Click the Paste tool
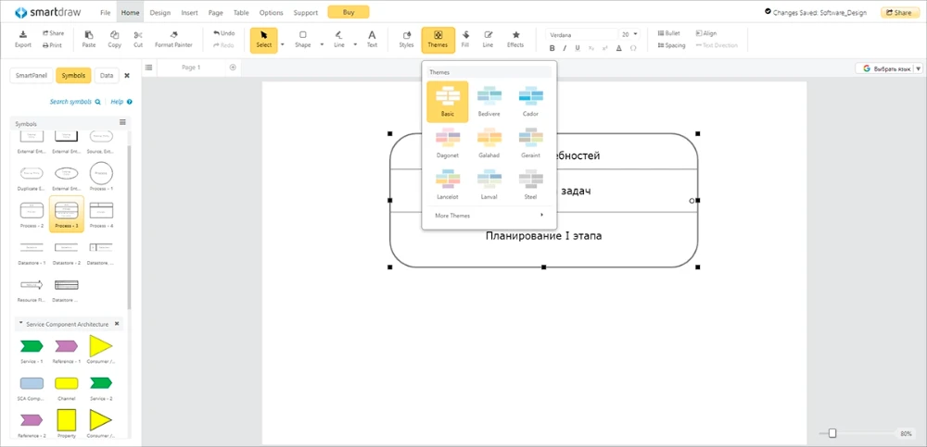 coord(89,39)
